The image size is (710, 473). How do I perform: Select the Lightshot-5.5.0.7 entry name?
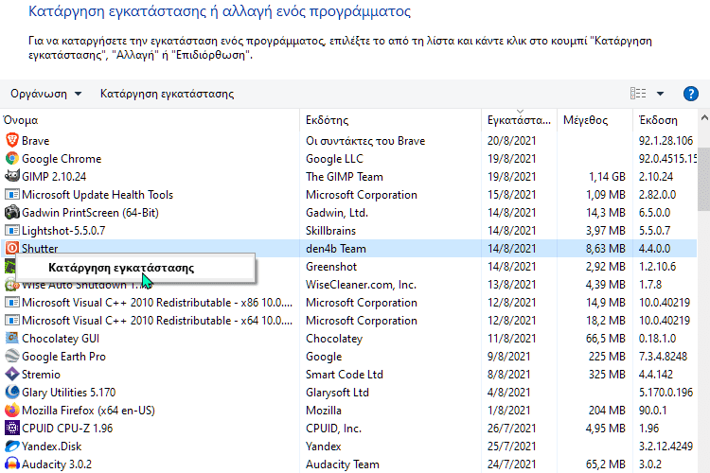pos(63,231)
